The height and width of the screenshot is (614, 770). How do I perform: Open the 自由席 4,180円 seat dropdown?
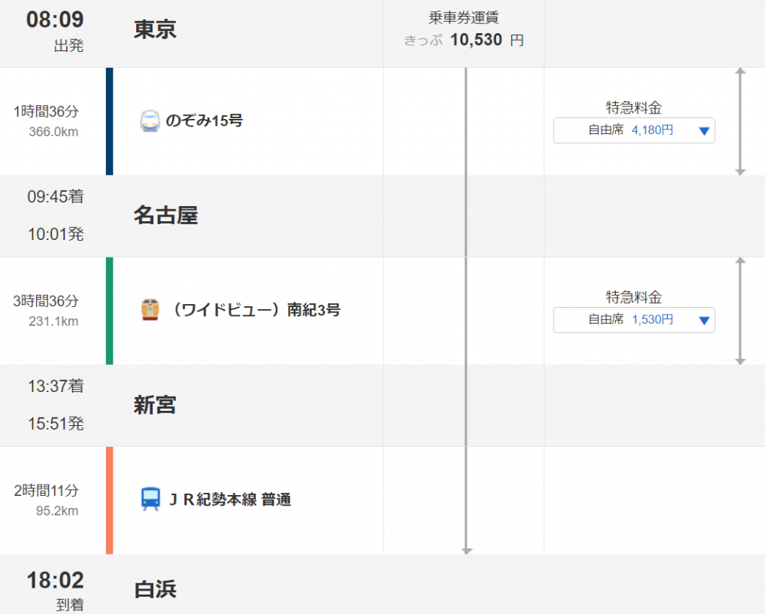tap(633, 131)
